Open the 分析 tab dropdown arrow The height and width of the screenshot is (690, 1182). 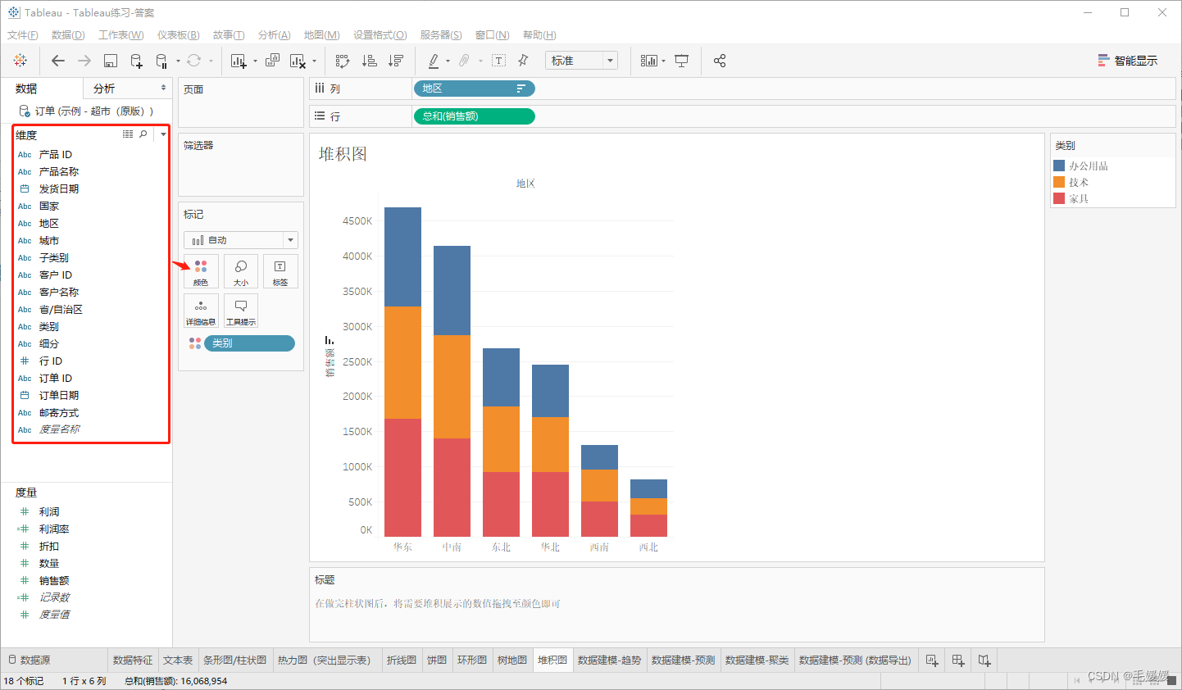click(x=163, y=88)
